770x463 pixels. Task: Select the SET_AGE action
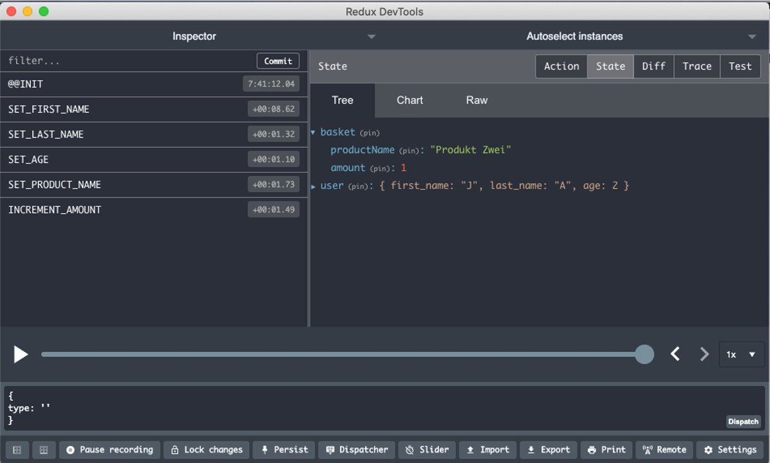pyautogui.click(x=154, y=159)
